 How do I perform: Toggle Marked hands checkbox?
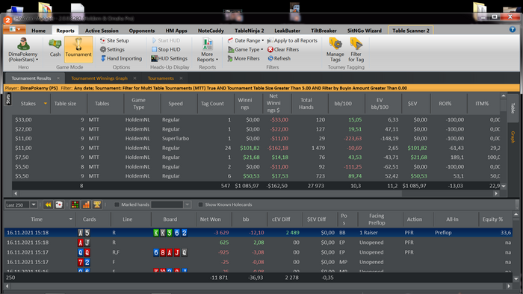click(117, 204)
